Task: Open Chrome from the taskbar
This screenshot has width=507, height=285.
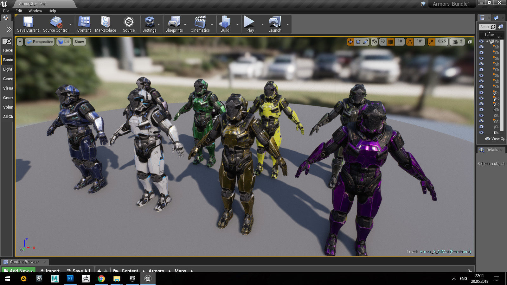Action: pyautogui.click(x=101, y=279)
